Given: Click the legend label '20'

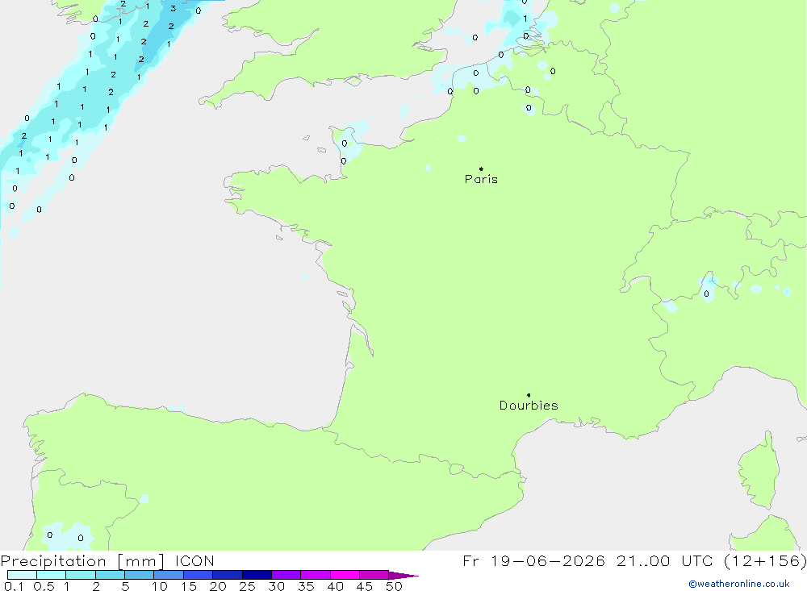Looking at the screenshot, I should [x=218, y=586].
